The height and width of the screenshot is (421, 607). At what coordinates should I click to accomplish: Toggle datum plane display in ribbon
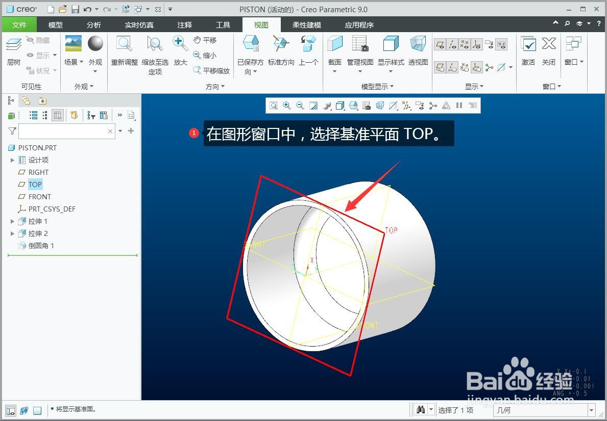[440, 44]
